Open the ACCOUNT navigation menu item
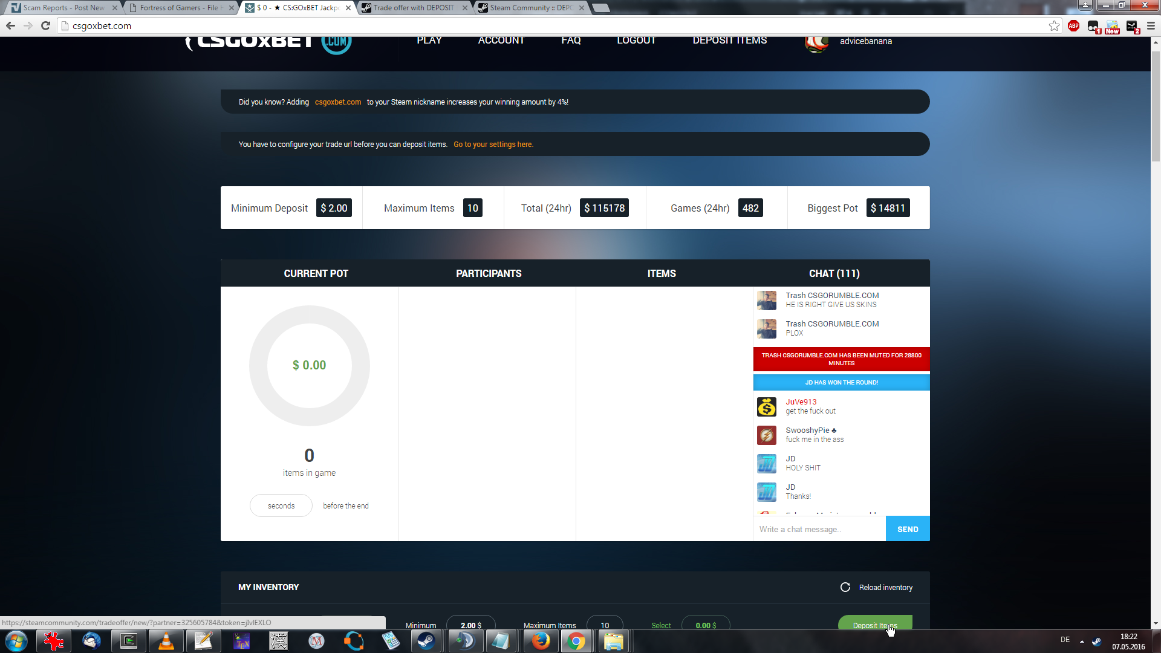 (501, 41)
